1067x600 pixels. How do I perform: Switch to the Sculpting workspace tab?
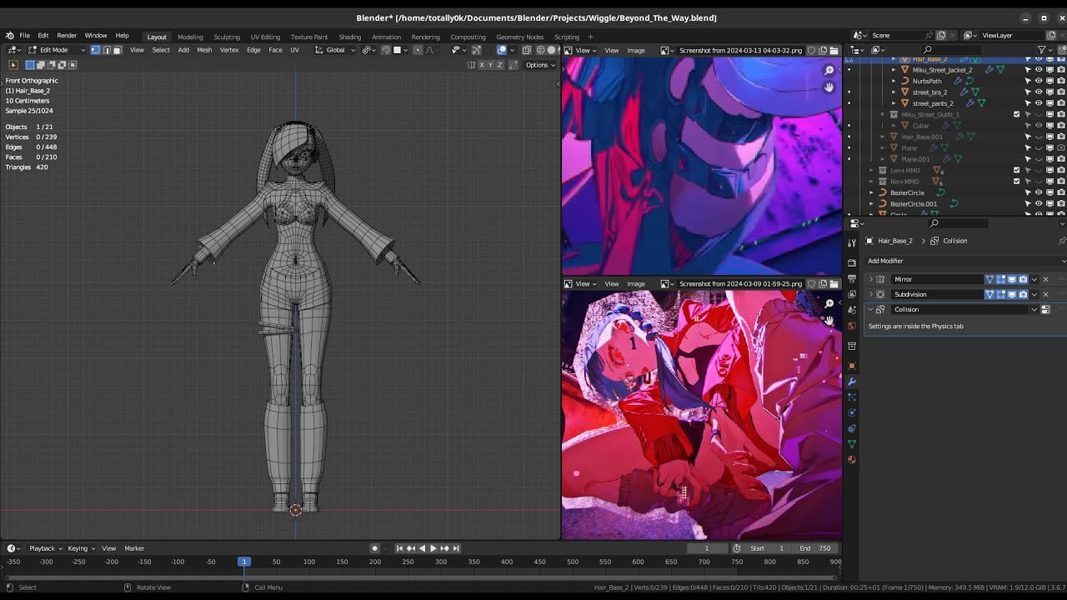coord(227,37)
